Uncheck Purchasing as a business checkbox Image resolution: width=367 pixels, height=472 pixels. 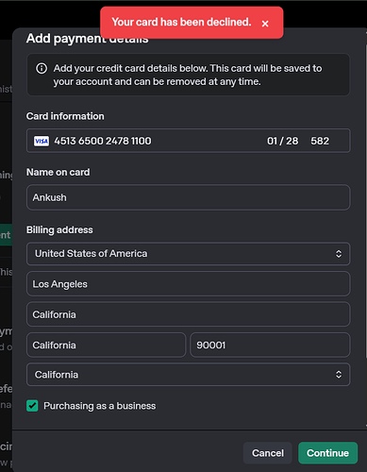point(32,406)
